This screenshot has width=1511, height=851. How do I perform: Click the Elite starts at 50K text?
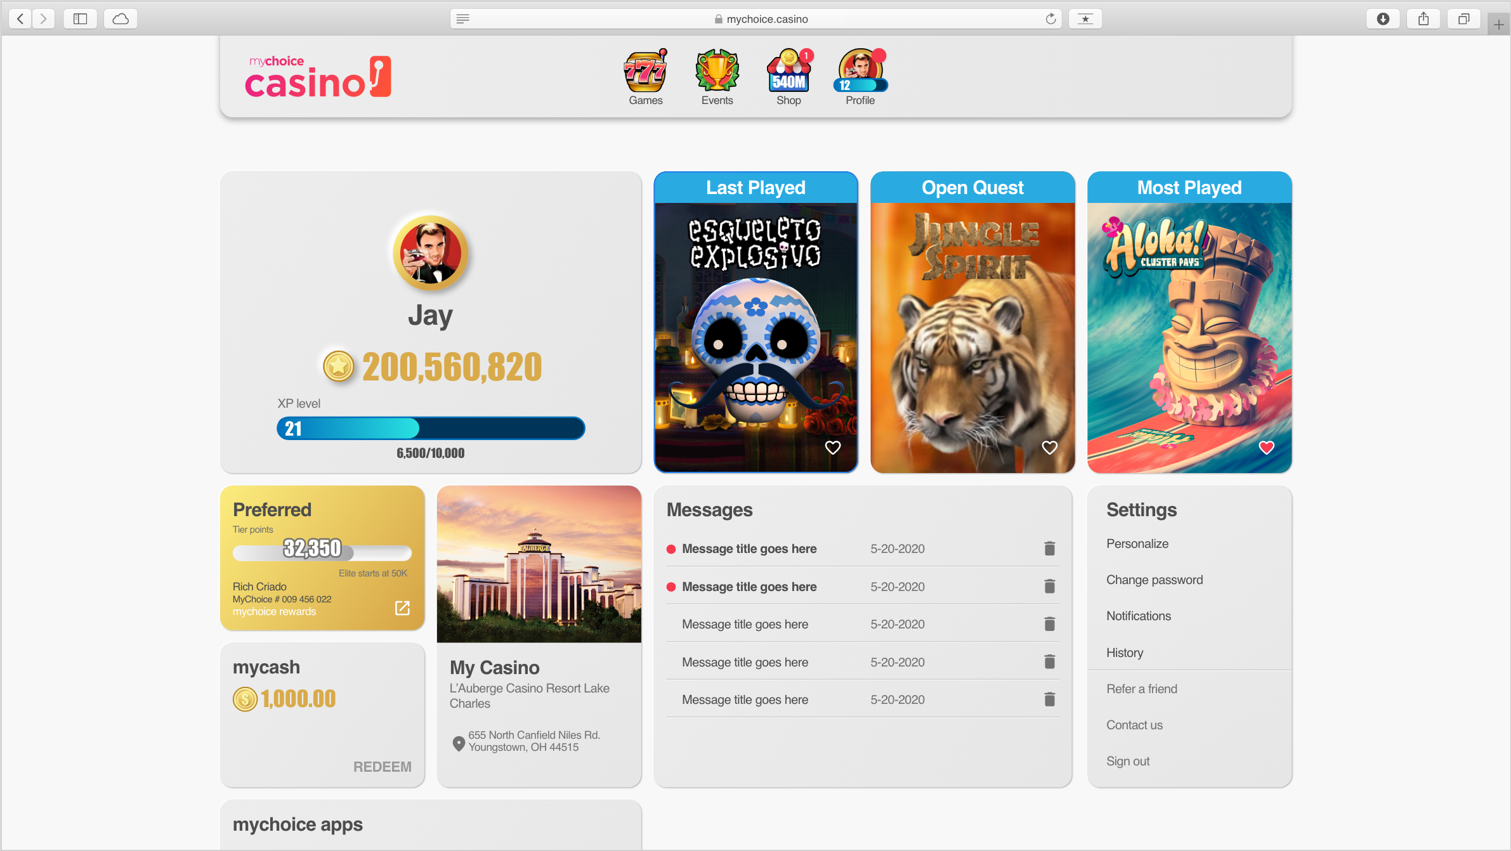tap(373, 573)
